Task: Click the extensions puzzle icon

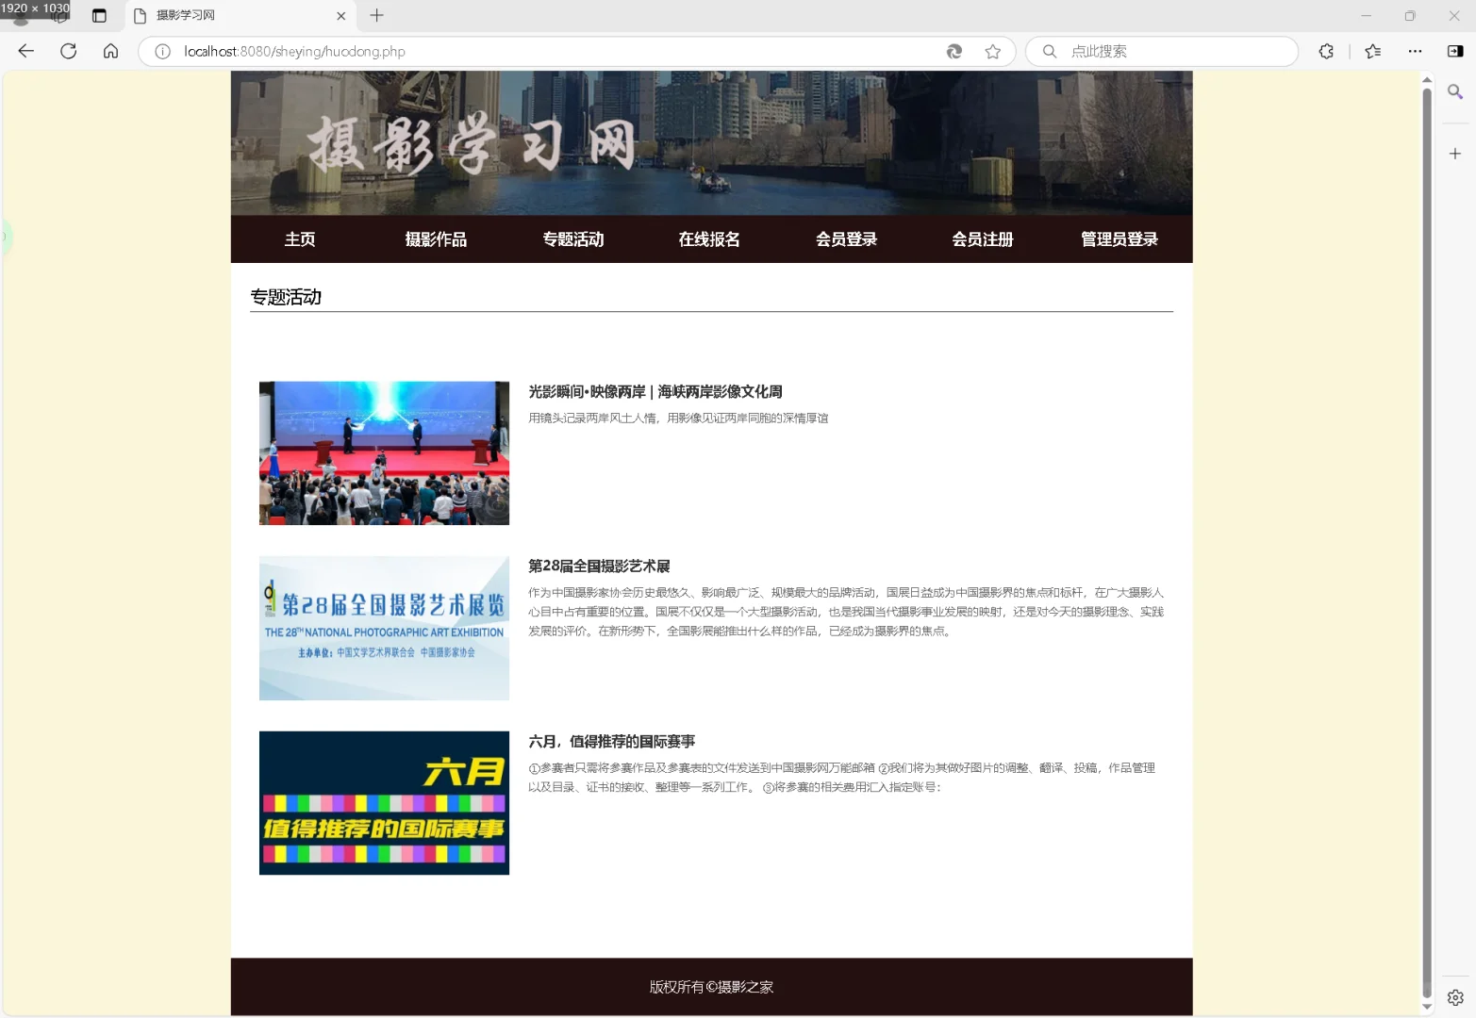Action: 1326,51
